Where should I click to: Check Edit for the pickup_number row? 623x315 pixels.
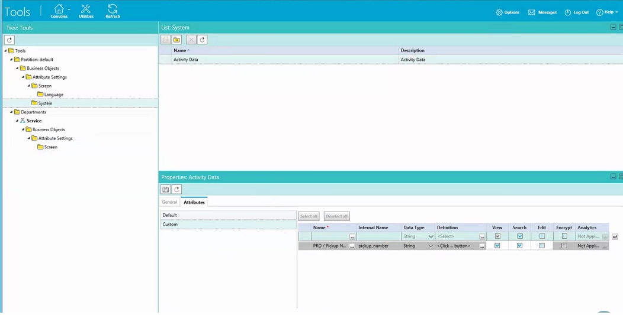541,246
